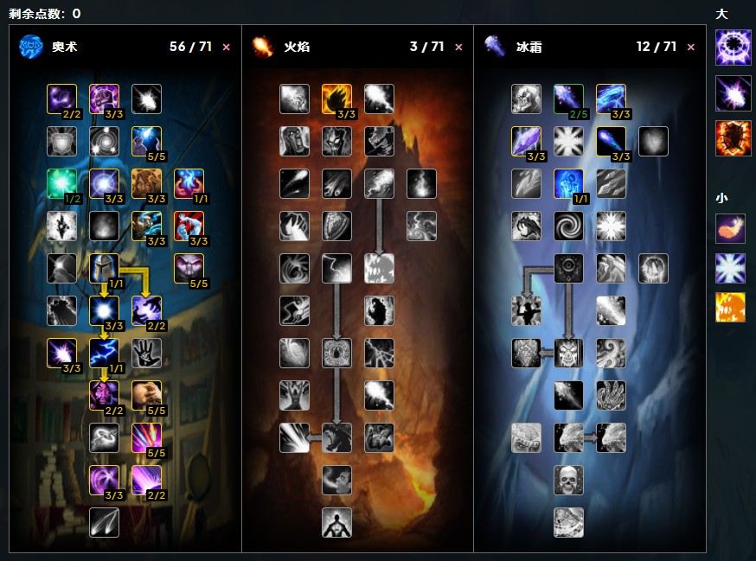
Task: Click the fiery shield major glyph
Action: click(733, 138)
